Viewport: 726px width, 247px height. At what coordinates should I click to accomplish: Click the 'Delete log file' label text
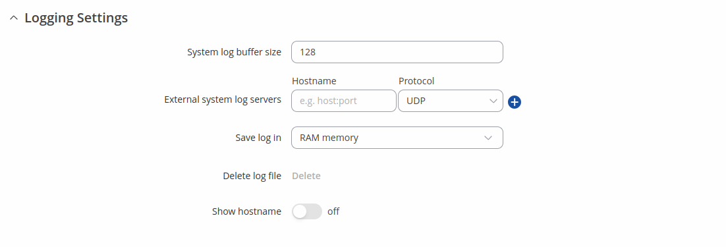coord(252,176)
